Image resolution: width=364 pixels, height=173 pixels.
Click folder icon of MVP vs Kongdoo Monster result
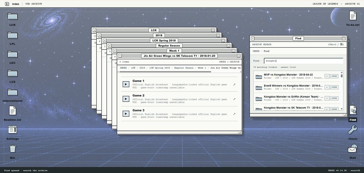click(259, 76)
